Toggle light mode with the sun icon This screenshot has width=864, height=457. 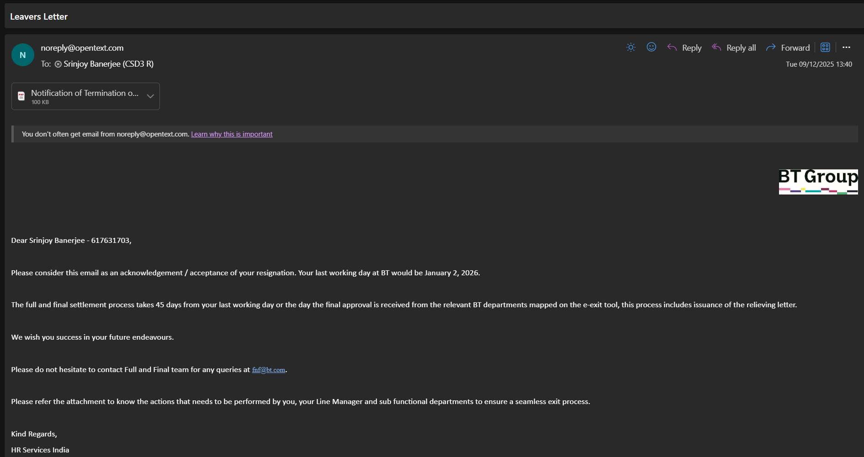tap(631, 47)
